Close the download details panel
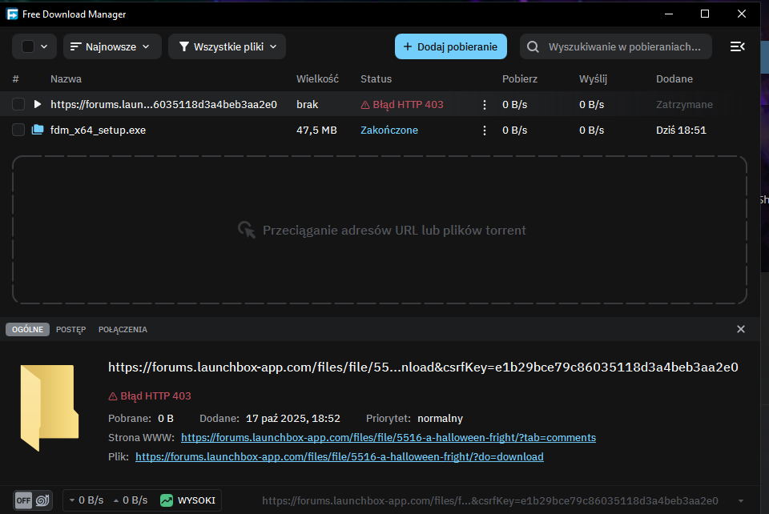 [741, 329]
